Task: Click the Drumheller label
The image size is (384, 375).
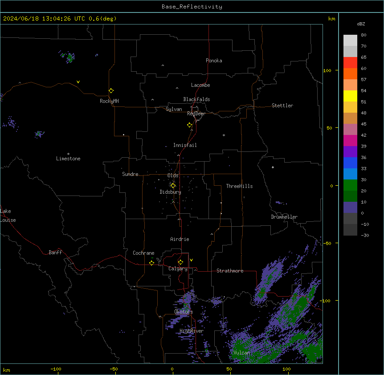Action: coord(284,217)
